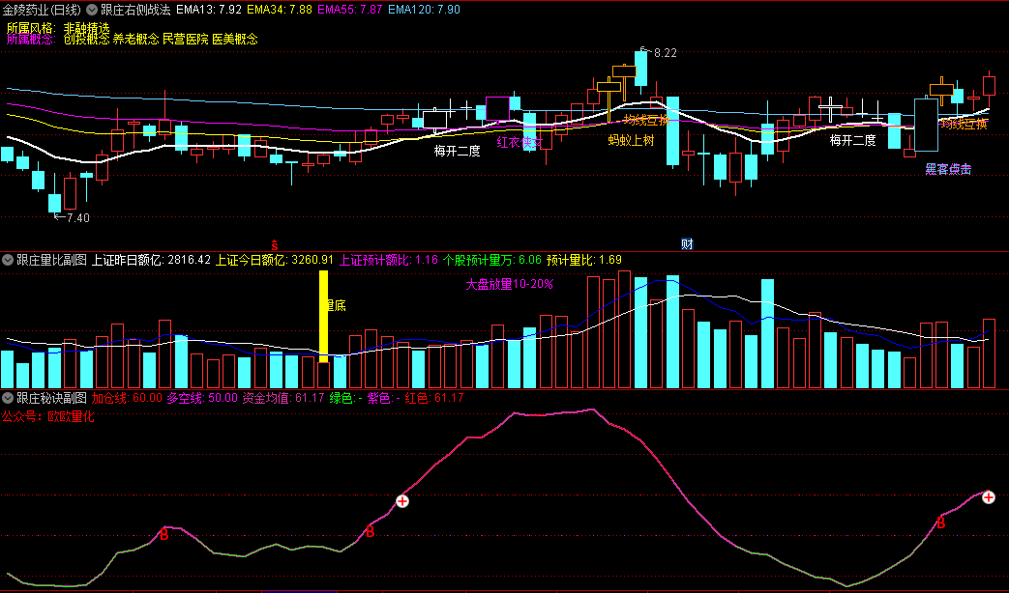
Task: Click 上证预计额比: 1.16 value
Action: coord(389,260)
